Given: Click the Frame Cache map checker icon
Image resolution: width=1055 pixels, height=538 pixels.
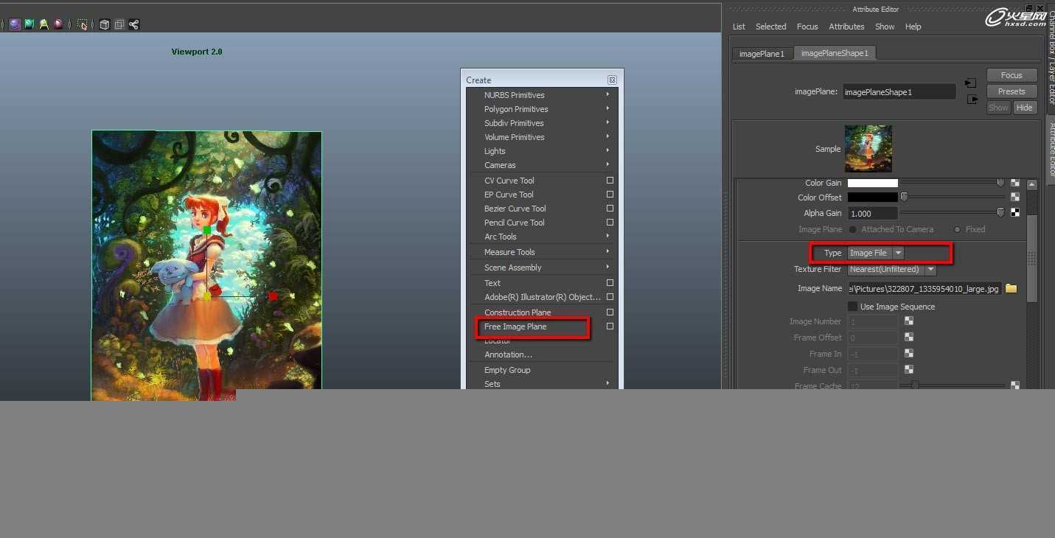Looking at the screenshot, I should pos(1015,385).
